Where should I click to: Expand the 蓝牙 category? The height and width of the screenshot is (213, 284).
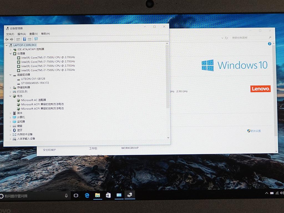[10, 130]
